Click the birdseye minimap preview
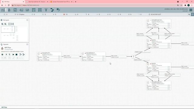This screenshot has height=109, width=194. 15,34
